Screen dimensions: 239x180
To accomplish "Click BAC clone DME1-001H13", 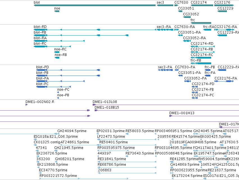I will (204, 116).
